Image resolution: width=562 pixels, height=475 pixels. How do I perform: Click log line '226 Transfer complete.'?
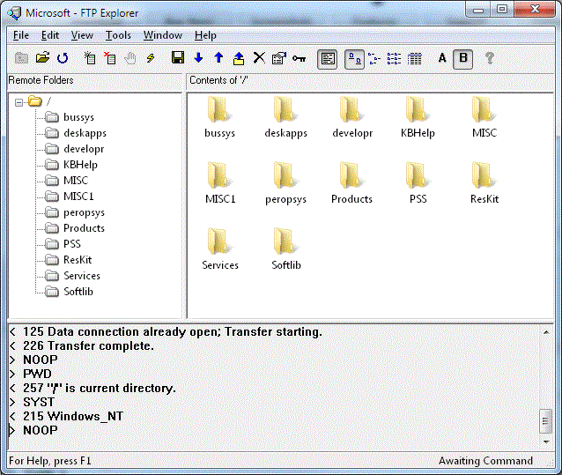tap(88, 346)
